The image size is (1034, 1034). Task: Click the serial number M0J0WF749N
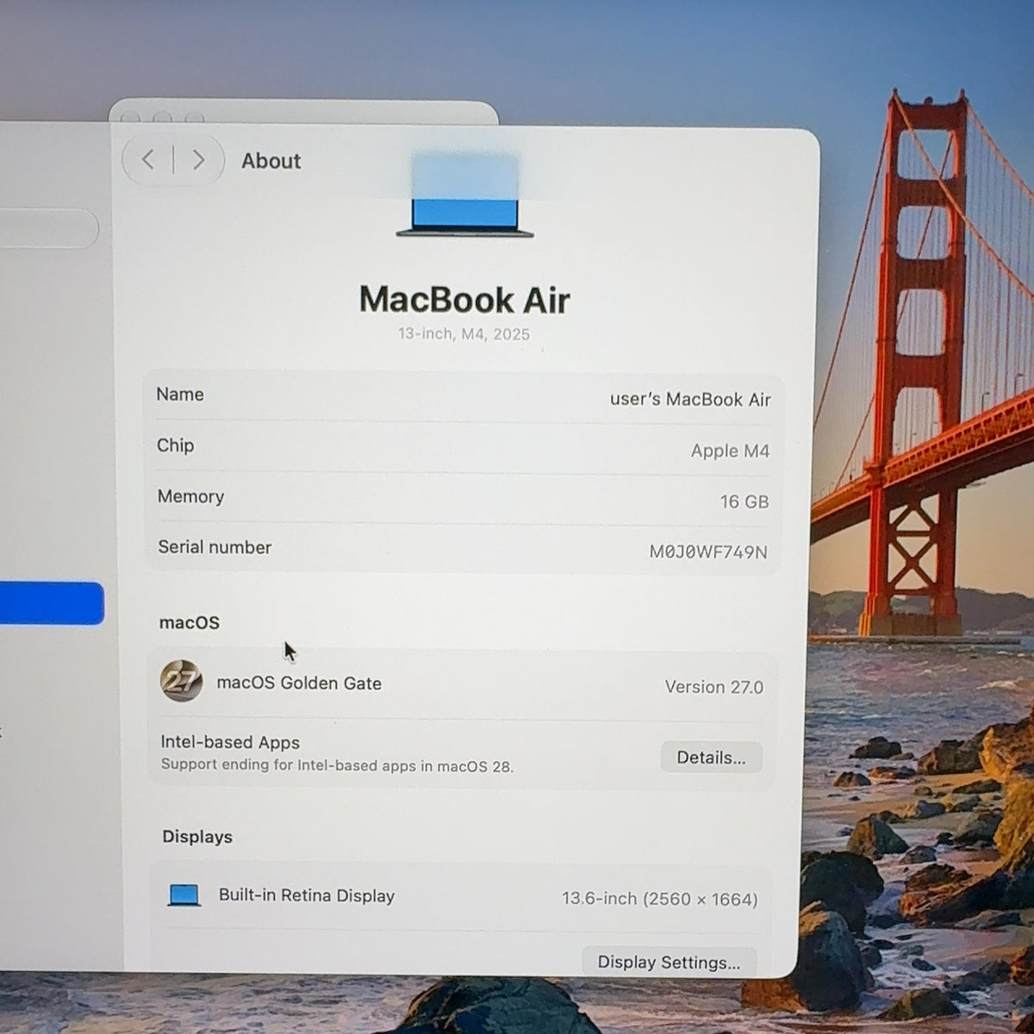pos(708,551)
